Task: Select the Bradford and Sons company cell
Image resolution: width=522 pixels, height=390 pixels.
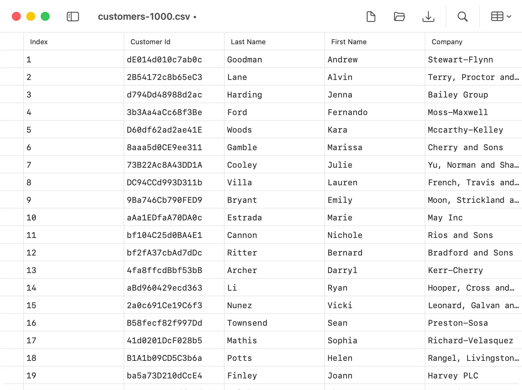Action: [474, 252]
